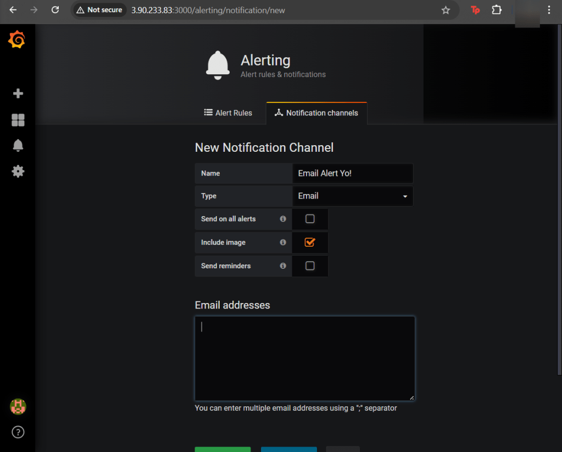This screenshot has width=562, height=452.
Task: Click the Grafana logo home icon
Action: [17, 40]
